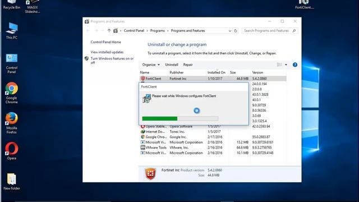Open the blue help question mark
Screen dimensions: 359x202
pos(295,65)
